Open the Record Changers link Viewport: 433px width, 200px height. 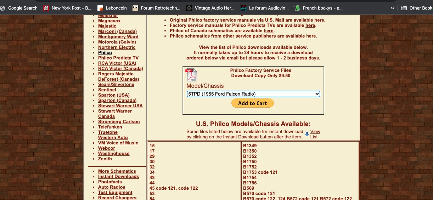117,198
